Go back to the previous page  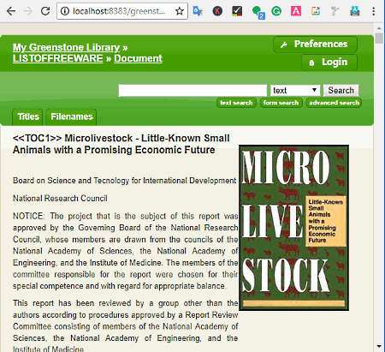point(11,11)
